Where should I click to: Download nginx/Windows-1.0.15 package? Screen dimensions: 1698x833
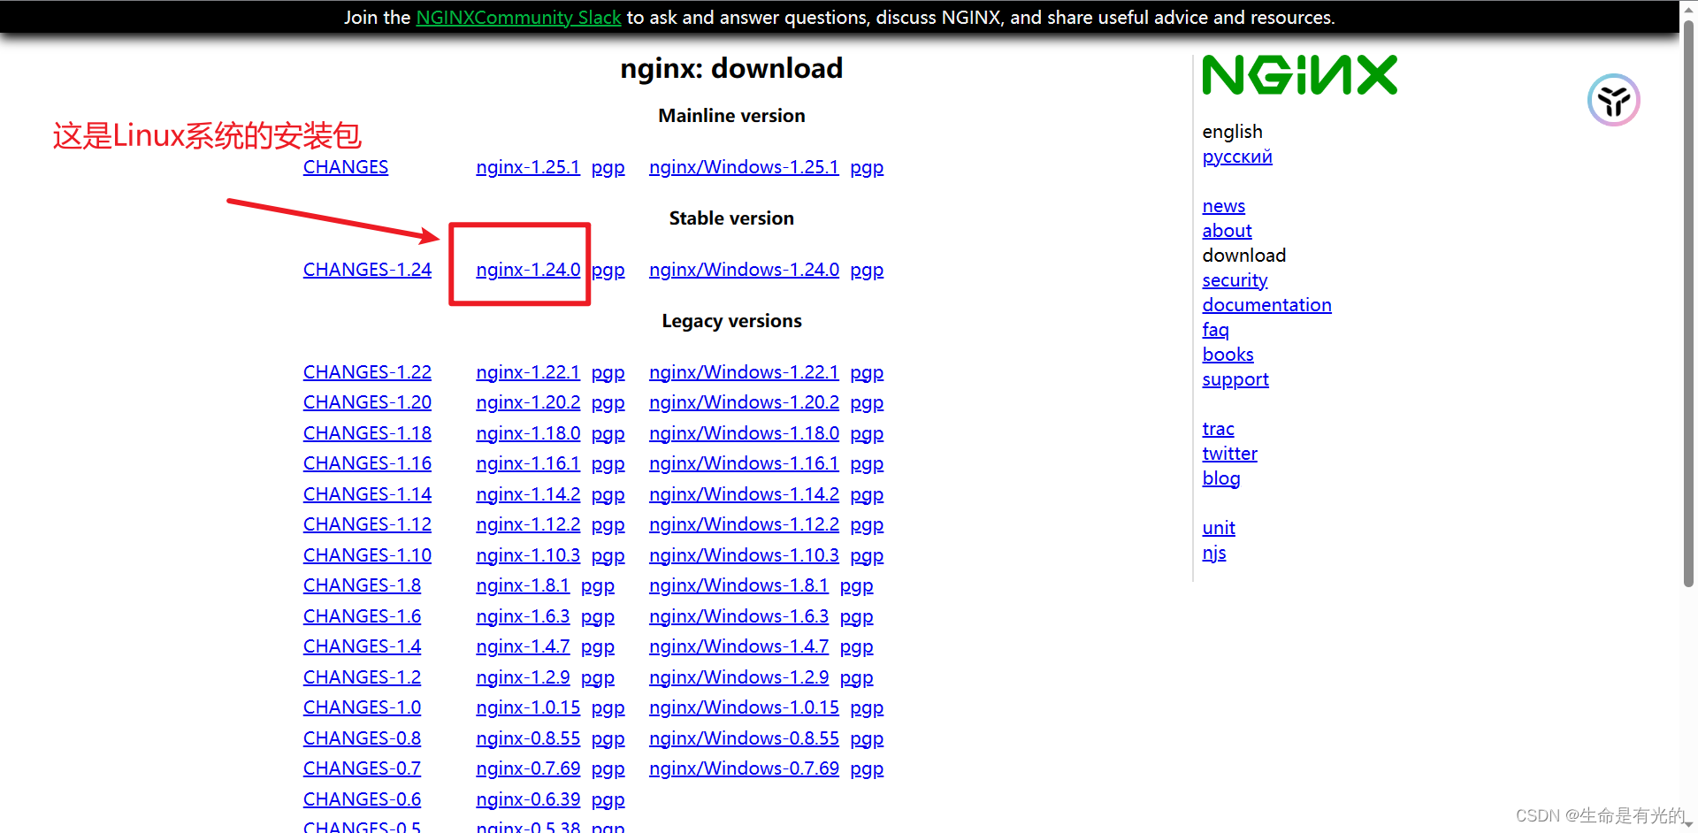click(744, 707)
